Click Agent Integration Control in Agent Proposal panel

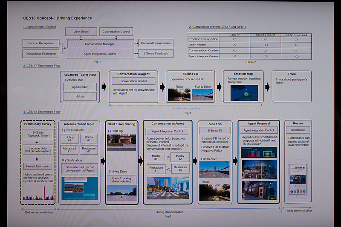[x=259, y=130]
